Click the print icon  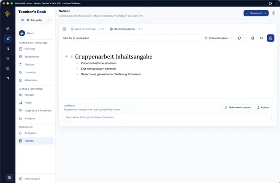coord(253,38)
